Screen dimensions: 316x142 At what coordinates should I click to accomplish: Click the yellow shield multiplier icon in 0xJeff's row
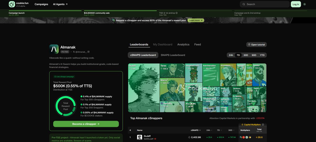click(250, 137)
